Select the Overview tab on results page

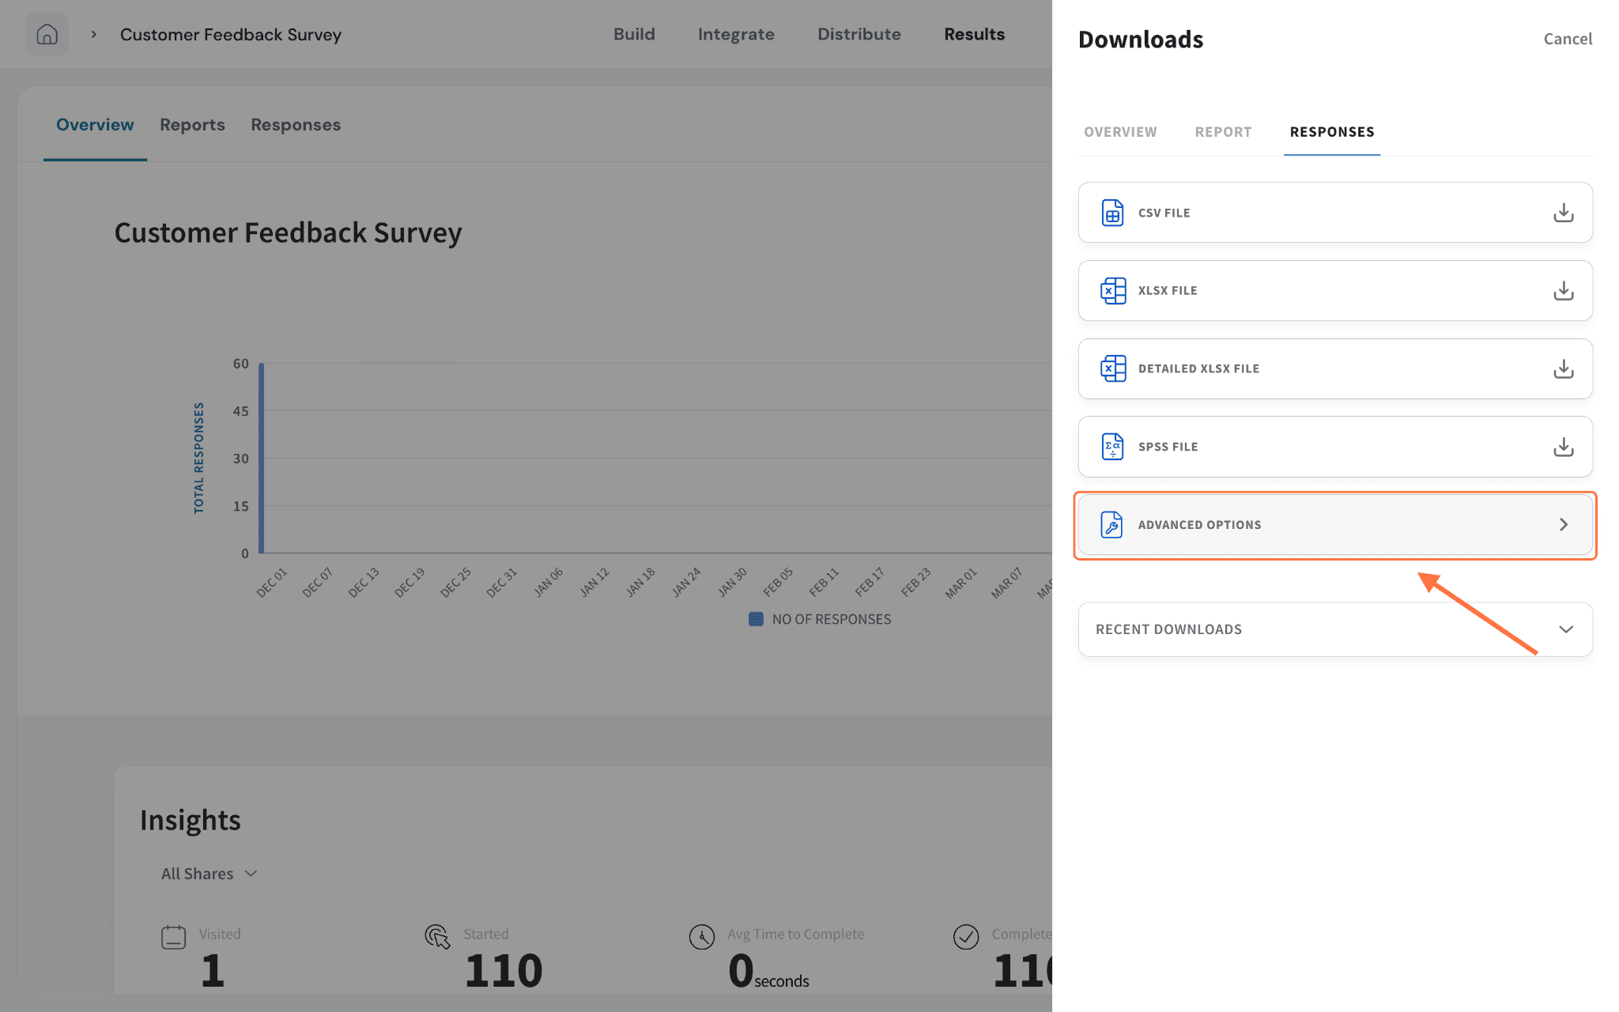[95, 125]
